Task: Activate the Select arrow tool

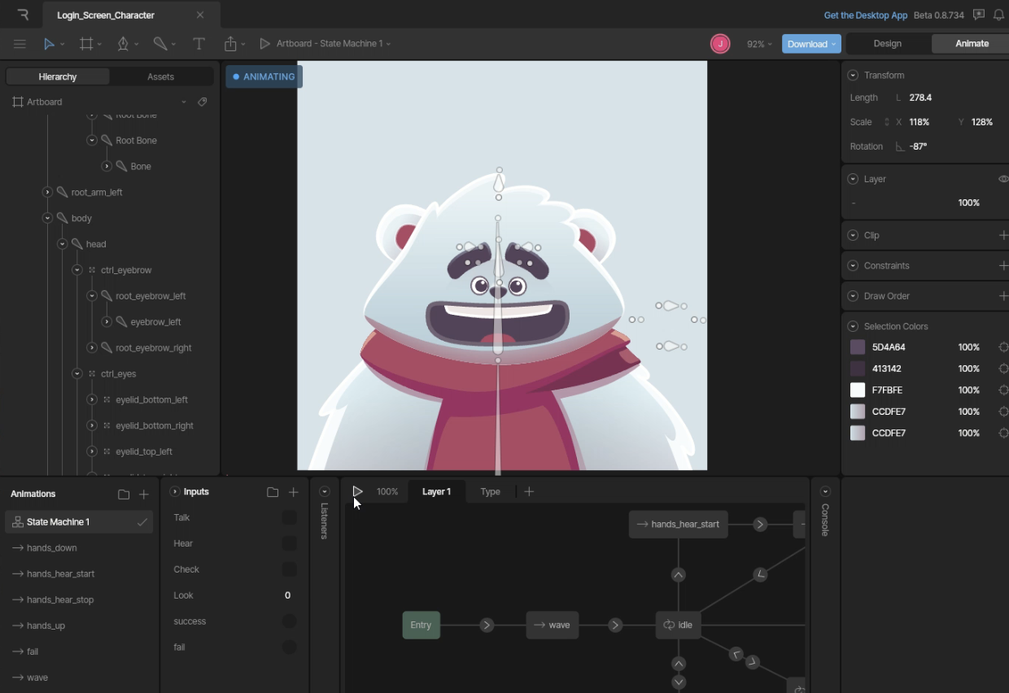Action: click(x=50, y=44)
